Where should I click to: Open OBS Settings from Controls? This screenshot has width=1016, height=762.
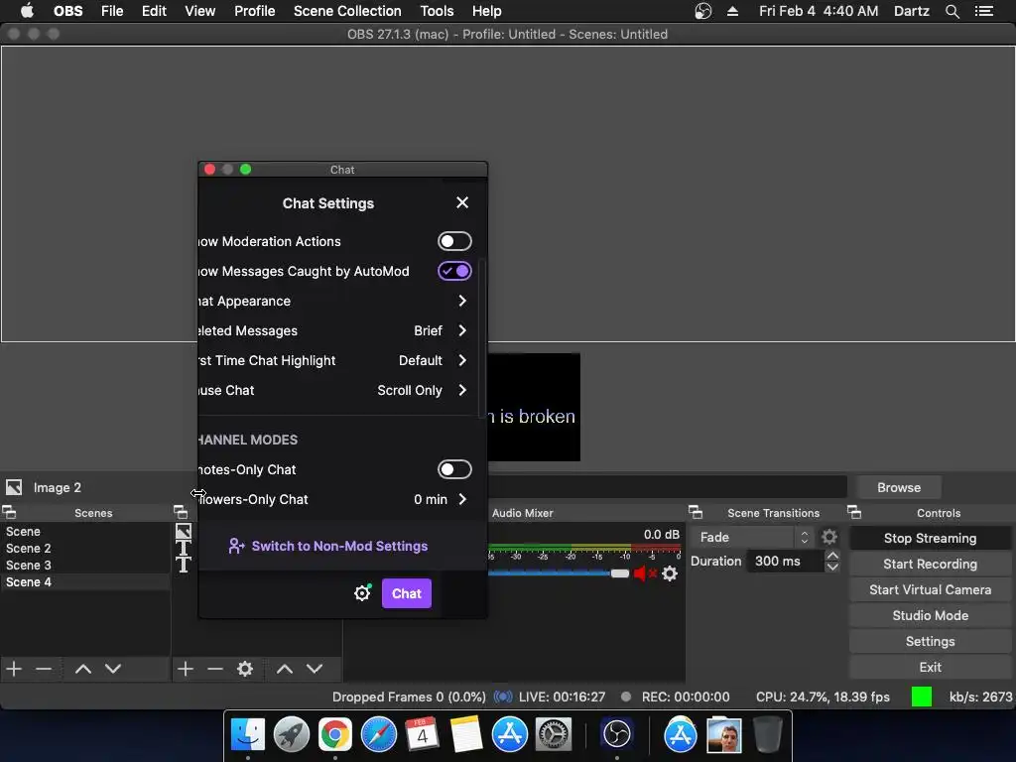[x=930, y=642]
